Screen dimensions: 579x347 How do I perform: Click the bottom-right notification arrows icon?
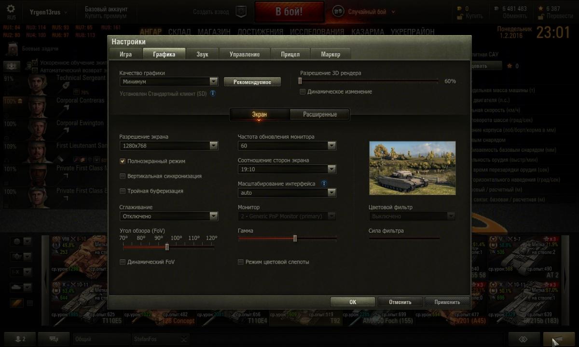click(x=523, y=339)
